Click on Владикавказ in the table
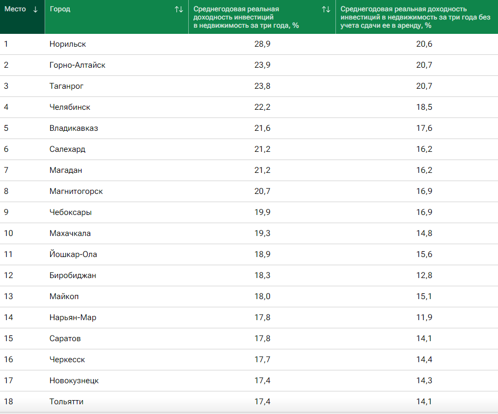 tap(74, 128)
